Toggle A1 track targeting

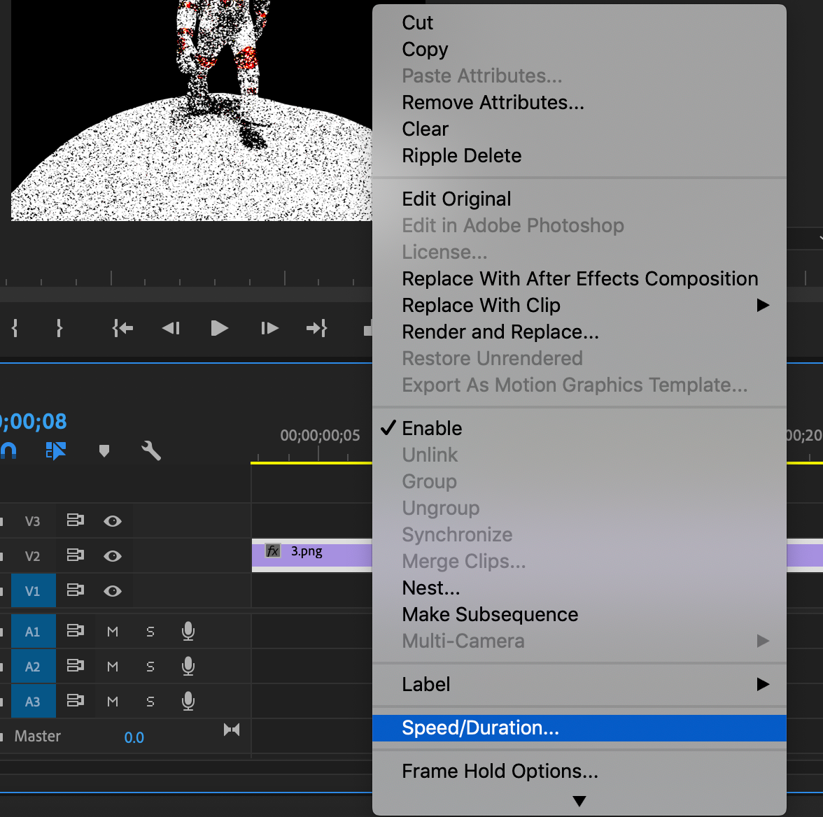tap(33, 631)
